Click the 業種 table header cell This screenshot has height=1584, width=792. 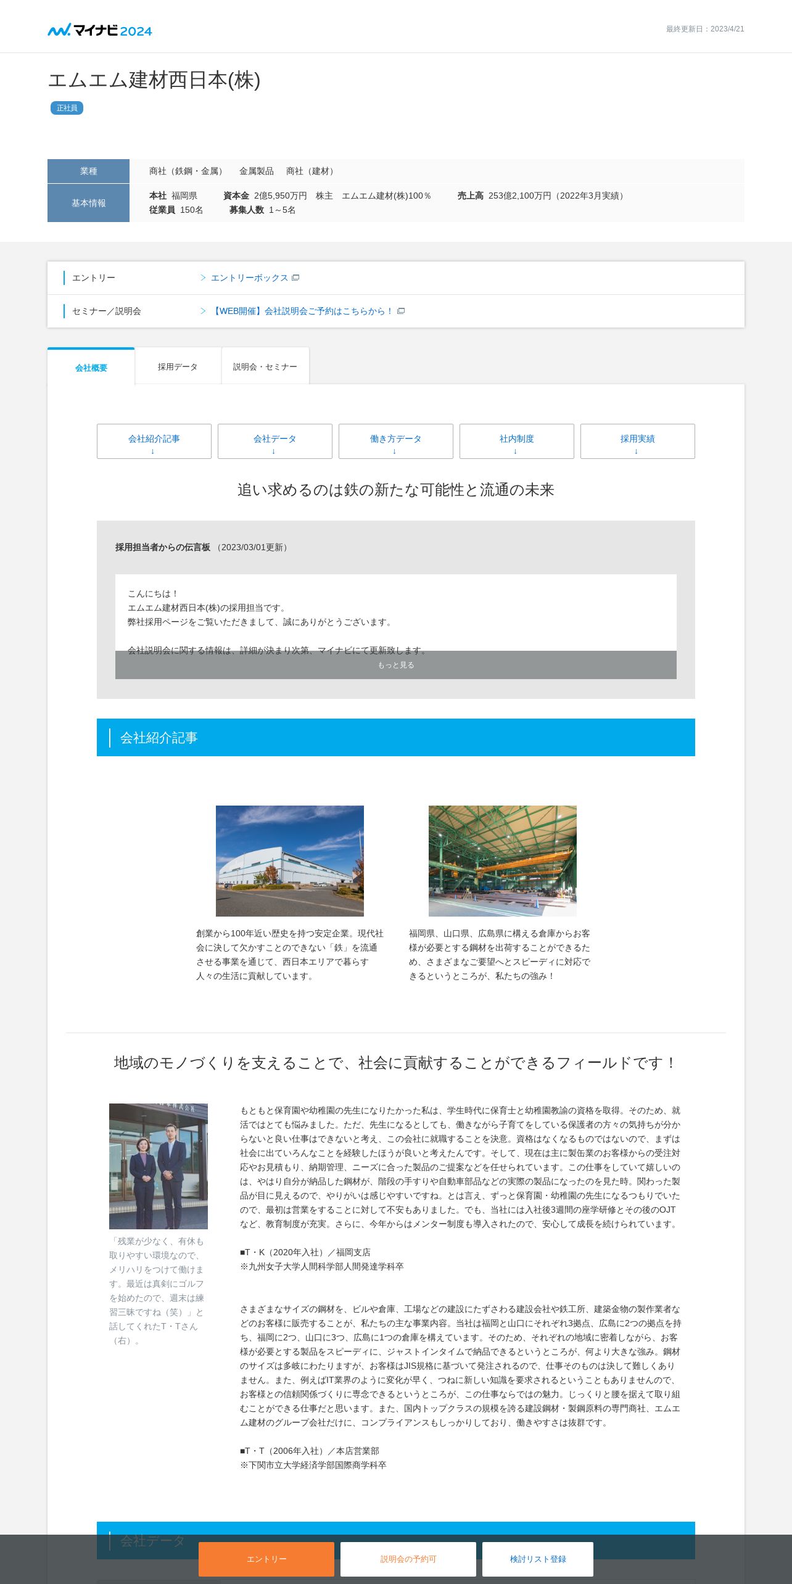88,171
